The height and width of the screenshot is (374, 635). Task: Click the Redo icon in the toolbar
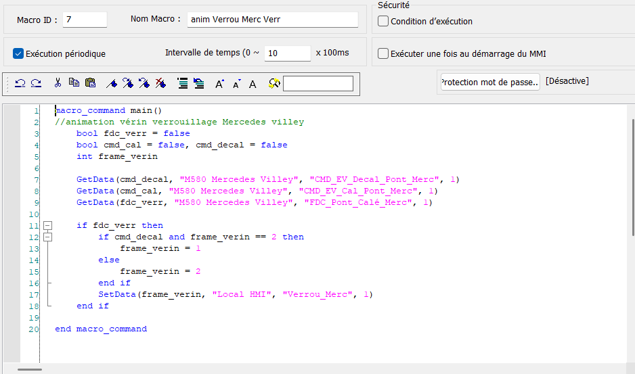click(36, 83)
